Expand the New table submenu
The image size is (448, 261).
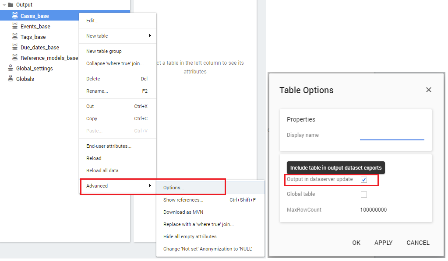[x=117, y=36]
